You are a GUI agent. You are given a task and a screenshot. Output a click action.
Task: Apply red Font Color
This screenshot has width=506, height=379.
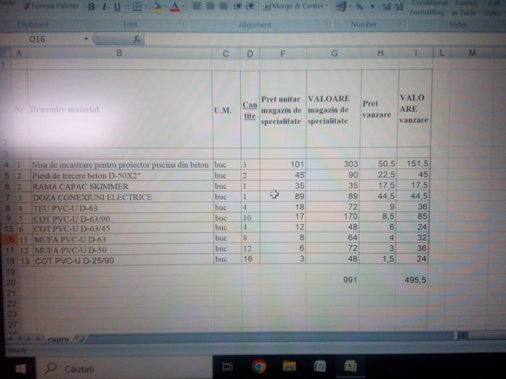[x=175, y=6]
